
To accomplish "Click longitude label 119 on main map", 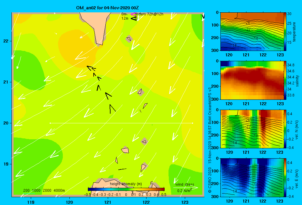I will coord(31,202).
